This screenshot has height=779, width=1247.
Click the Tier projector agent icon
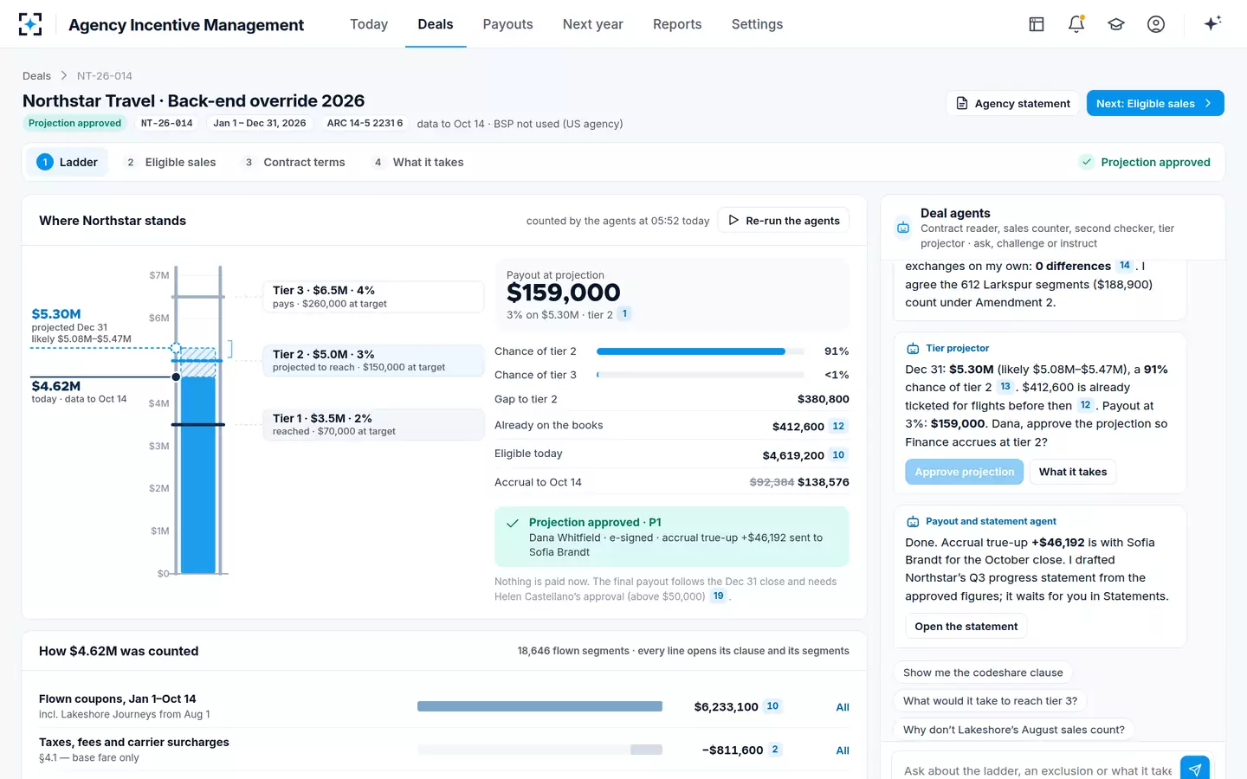[x=913, y=348]
